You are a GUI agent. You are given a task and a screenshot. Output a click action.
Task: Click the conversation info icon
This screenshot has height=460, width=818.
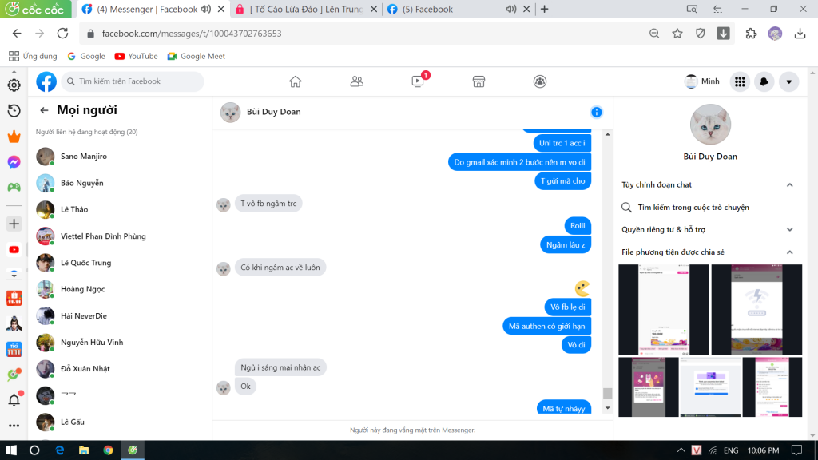[x=596, y=112]
